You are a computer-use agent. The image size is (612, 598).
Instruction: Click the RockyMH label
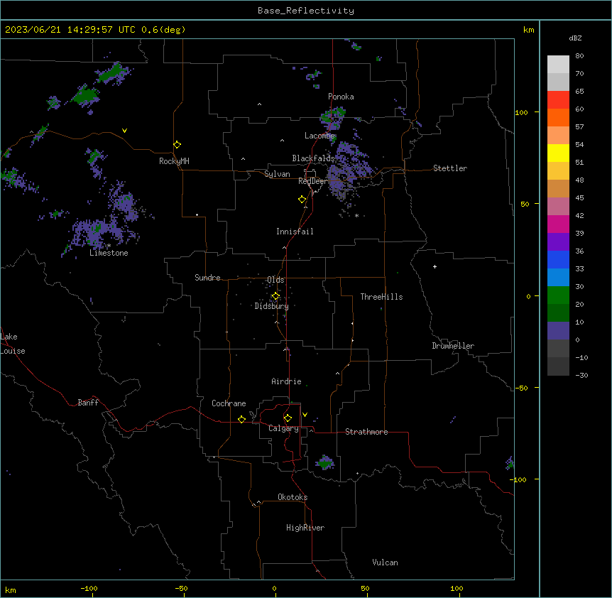coord(174,161)
